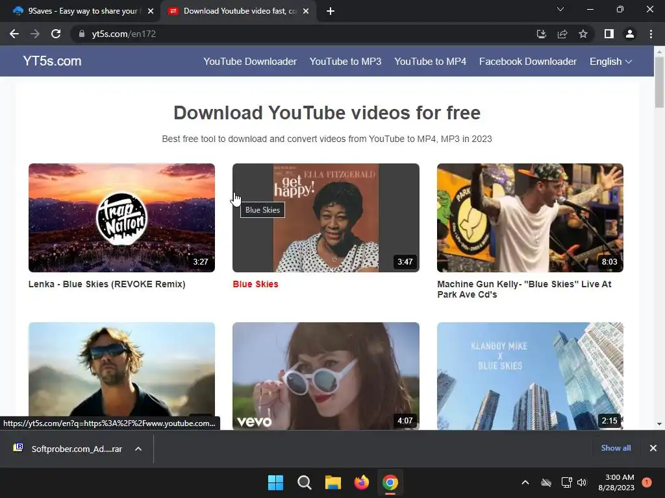Click the scrollbar down arrow
665x498 pixels.
(x=659, y=424)
